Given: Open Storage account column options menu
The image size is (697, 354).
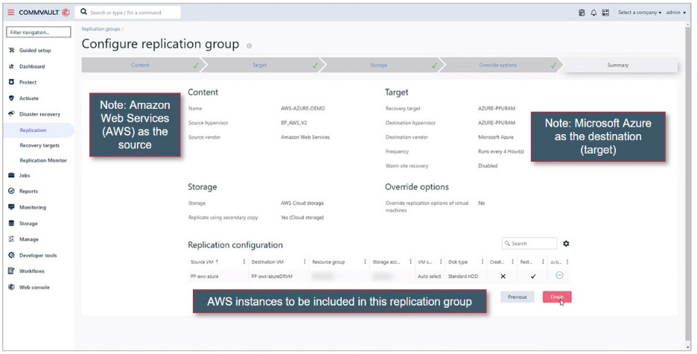Looking at the screenshot, I should coord(411,262).
